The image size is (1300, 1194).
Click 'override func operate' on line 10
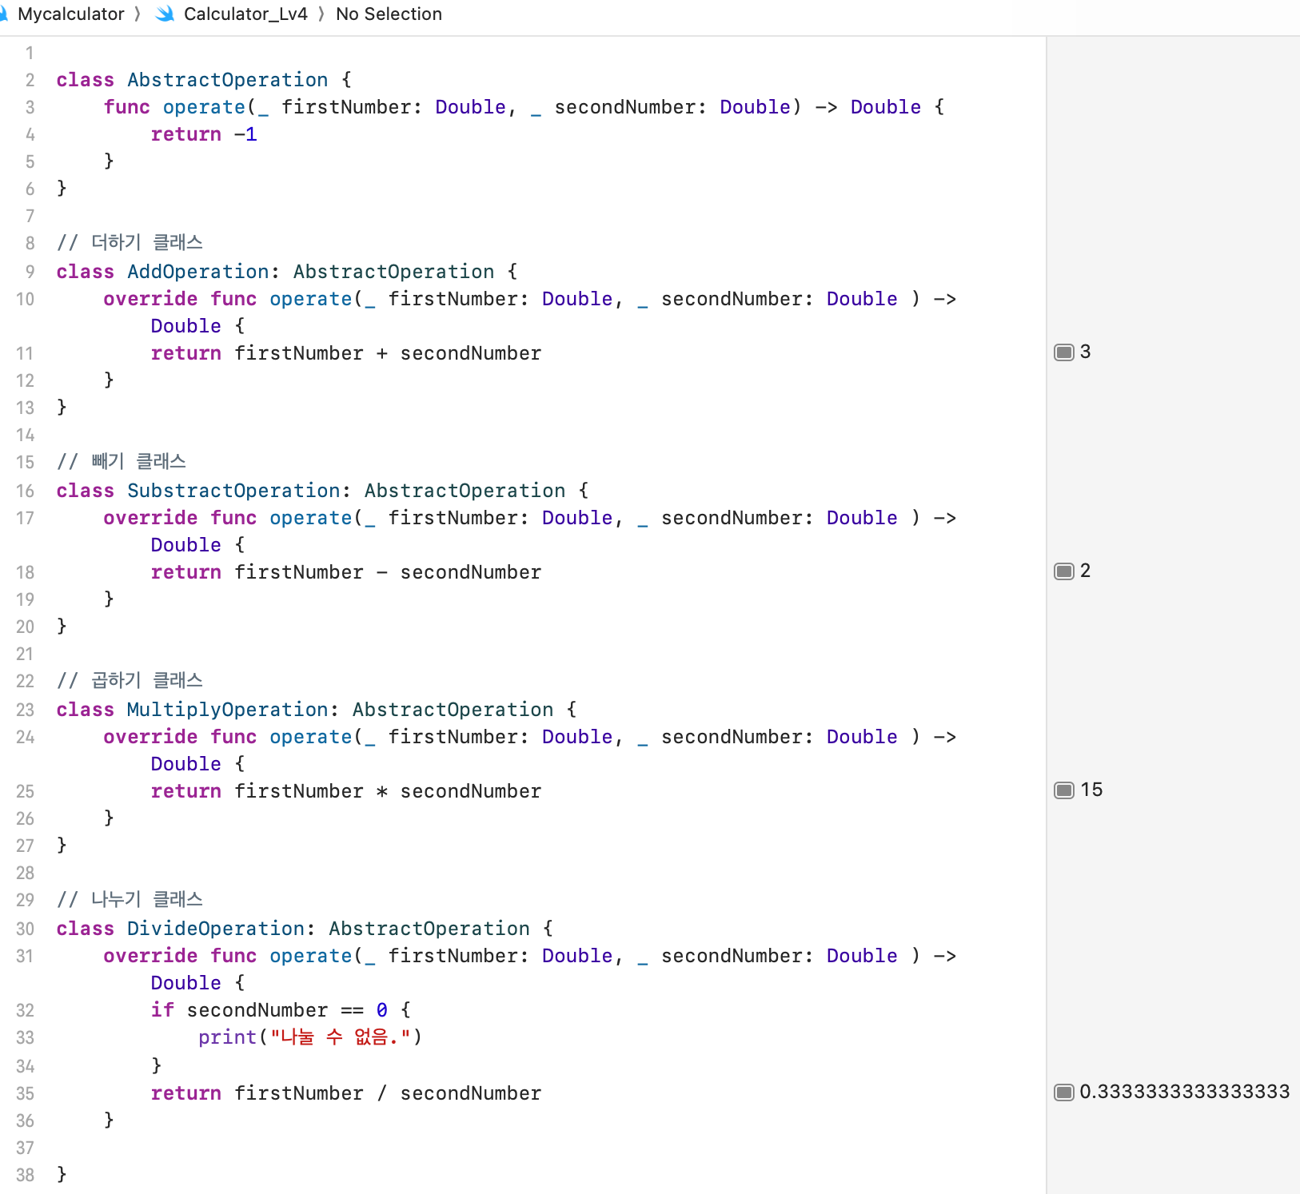tap(228, 299)
